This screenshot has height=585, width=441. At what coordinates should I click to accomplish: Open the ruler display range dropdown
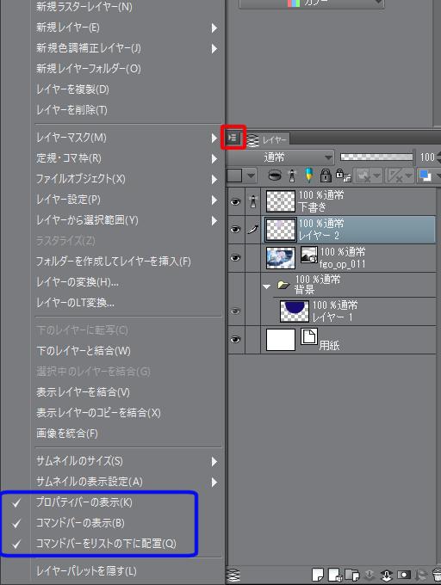click(x=408, y=175)
